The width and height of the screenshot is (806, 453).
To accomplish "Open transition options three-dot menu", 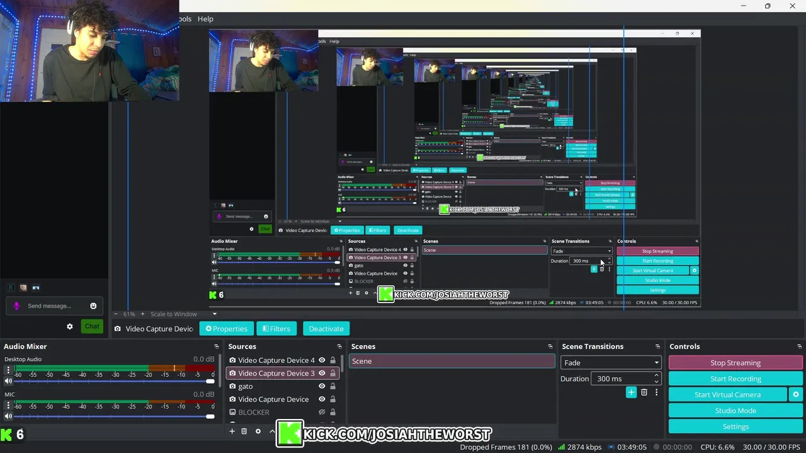I will tap(656, 392).
